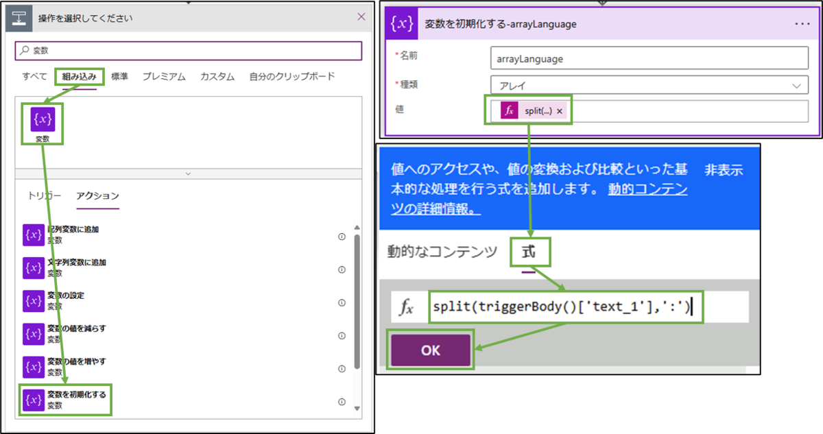Open info for 文字列変数に追加 action
This screenshot has height=434, width=823.
[x=342, y=269]
